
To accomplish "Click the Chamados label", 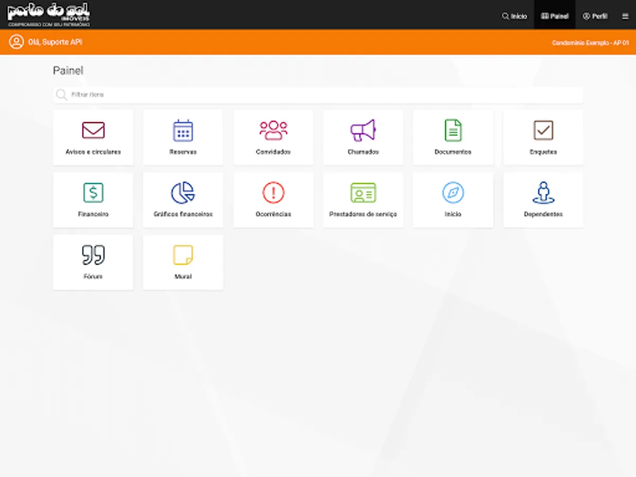I will coord(363,152).
